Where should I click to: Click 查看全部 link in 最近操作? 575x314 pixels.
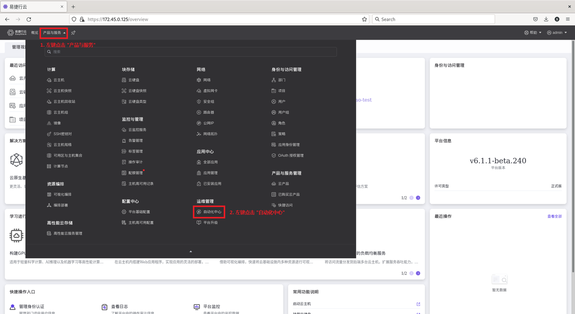pyautogui.click(x=554, y=216)
